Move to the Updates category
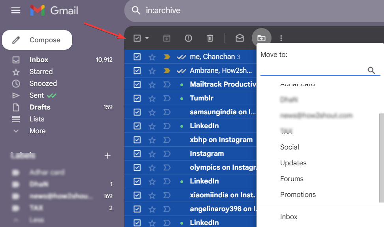Image resolution: width=384 pixels, height=227 pixels. [293, 163]
